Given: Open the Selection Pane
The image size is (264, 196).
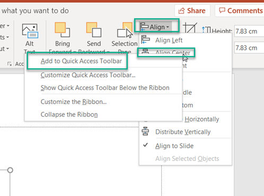Looking at the screenshot, I should (125, 38).
